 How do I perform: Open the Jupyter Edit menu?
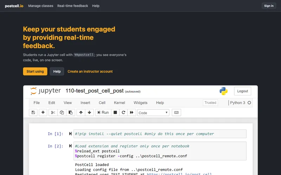52,103
